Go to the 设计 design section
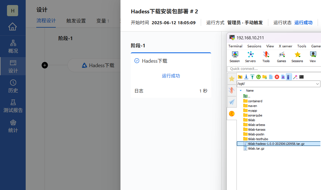321x190 pixels. pos(13,66)
